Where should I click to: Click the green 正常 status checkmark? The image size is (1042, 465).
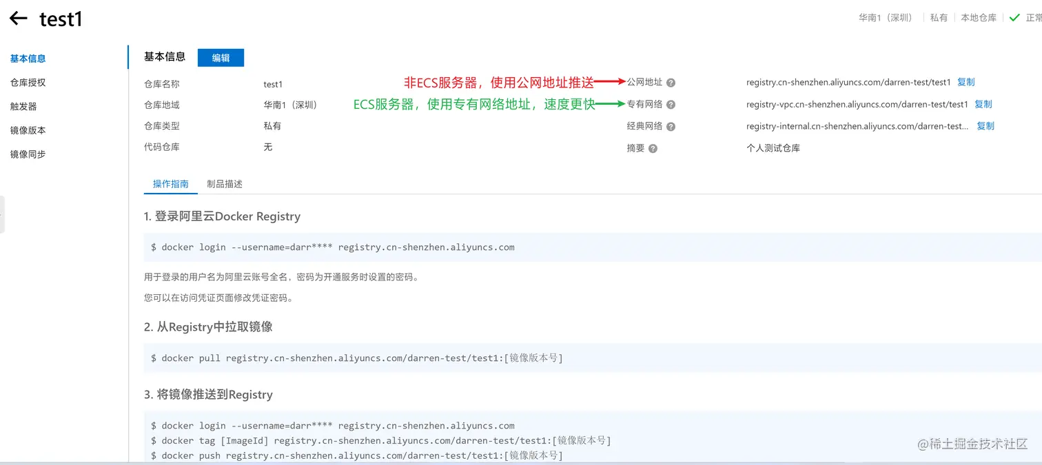pyautogui.click(x=1014, y=18)
